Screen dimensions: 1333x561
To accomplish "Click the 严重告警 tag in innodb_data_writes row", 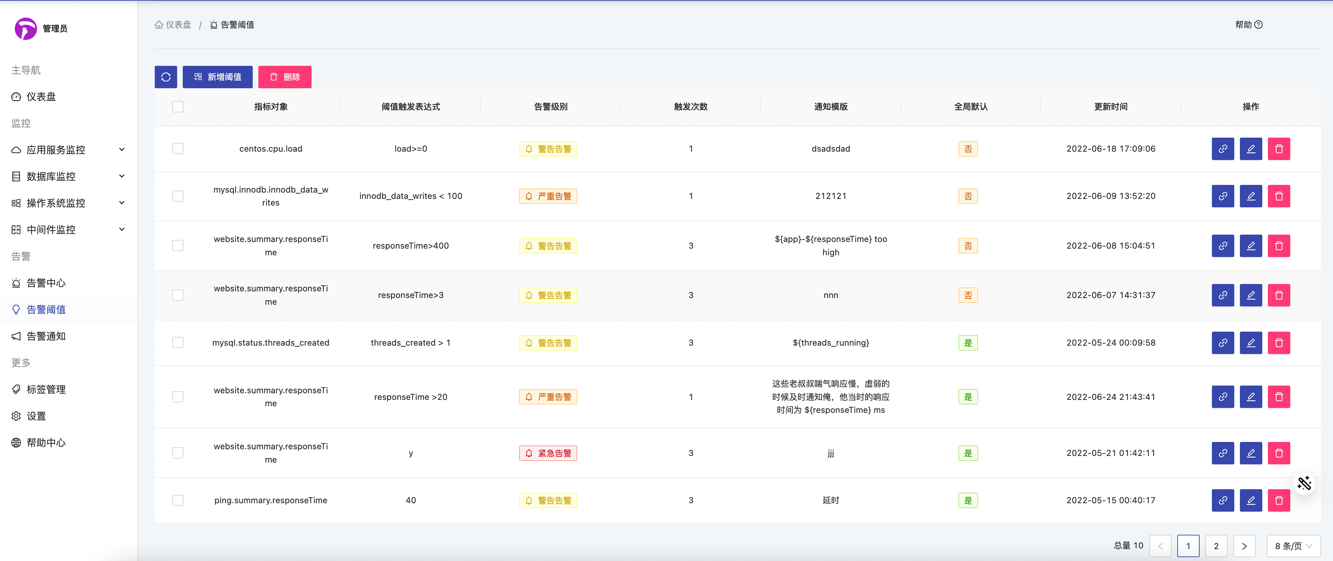I will click(548, 196).
